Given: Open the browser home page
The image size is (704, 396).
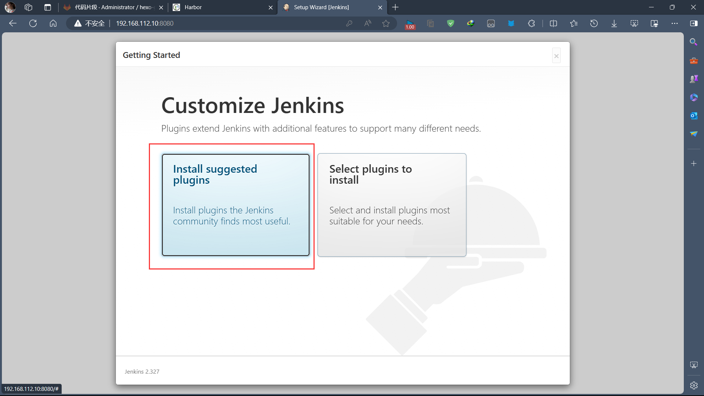Looking at the screenshot, I should pos(53,23).
